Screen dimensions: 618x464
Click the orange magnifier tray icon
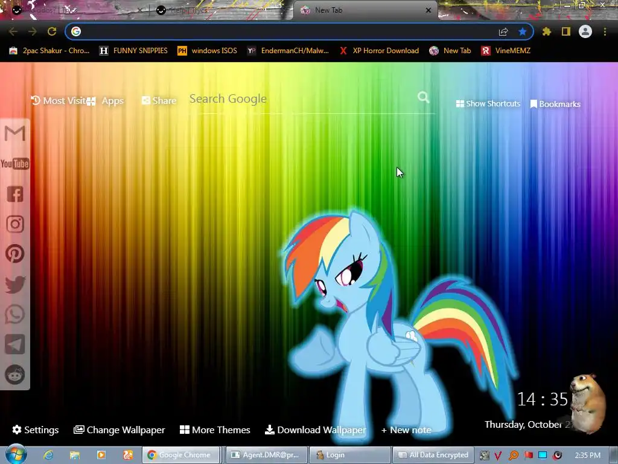[513, 456]
